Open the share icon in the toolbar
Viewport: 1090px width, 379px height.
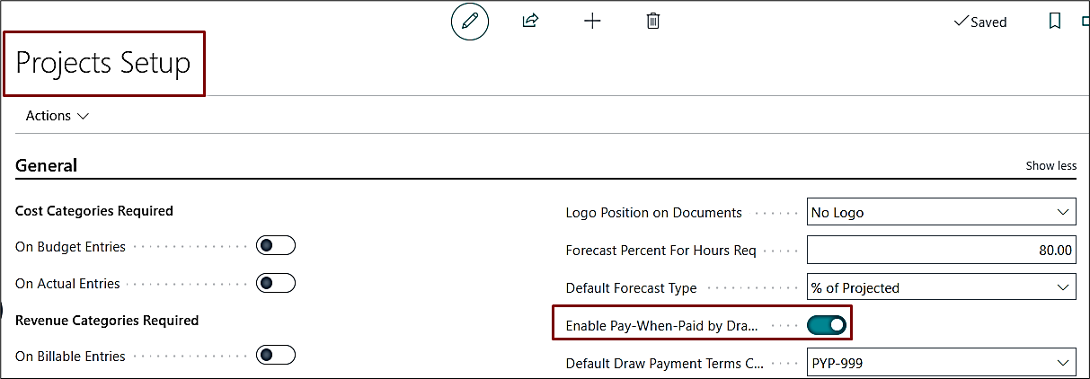tap(530, 21)
